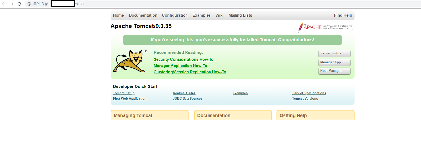Click the Manager App button
The width and height of the screenshot is (421, 158).
pyautogui.click(x=334, y=62)
